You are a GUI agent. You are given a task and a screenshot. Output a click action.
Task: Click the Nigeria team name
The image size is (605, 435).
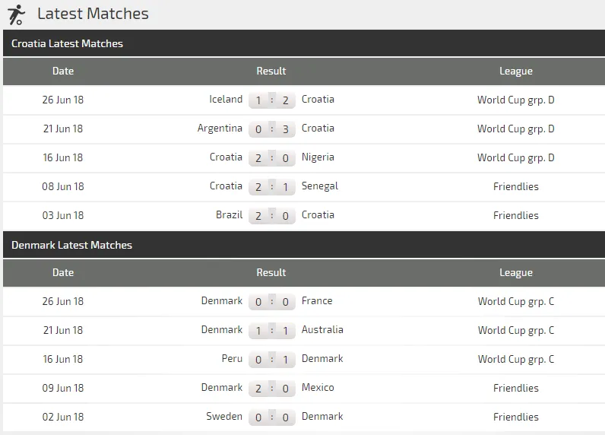(318, 157)
